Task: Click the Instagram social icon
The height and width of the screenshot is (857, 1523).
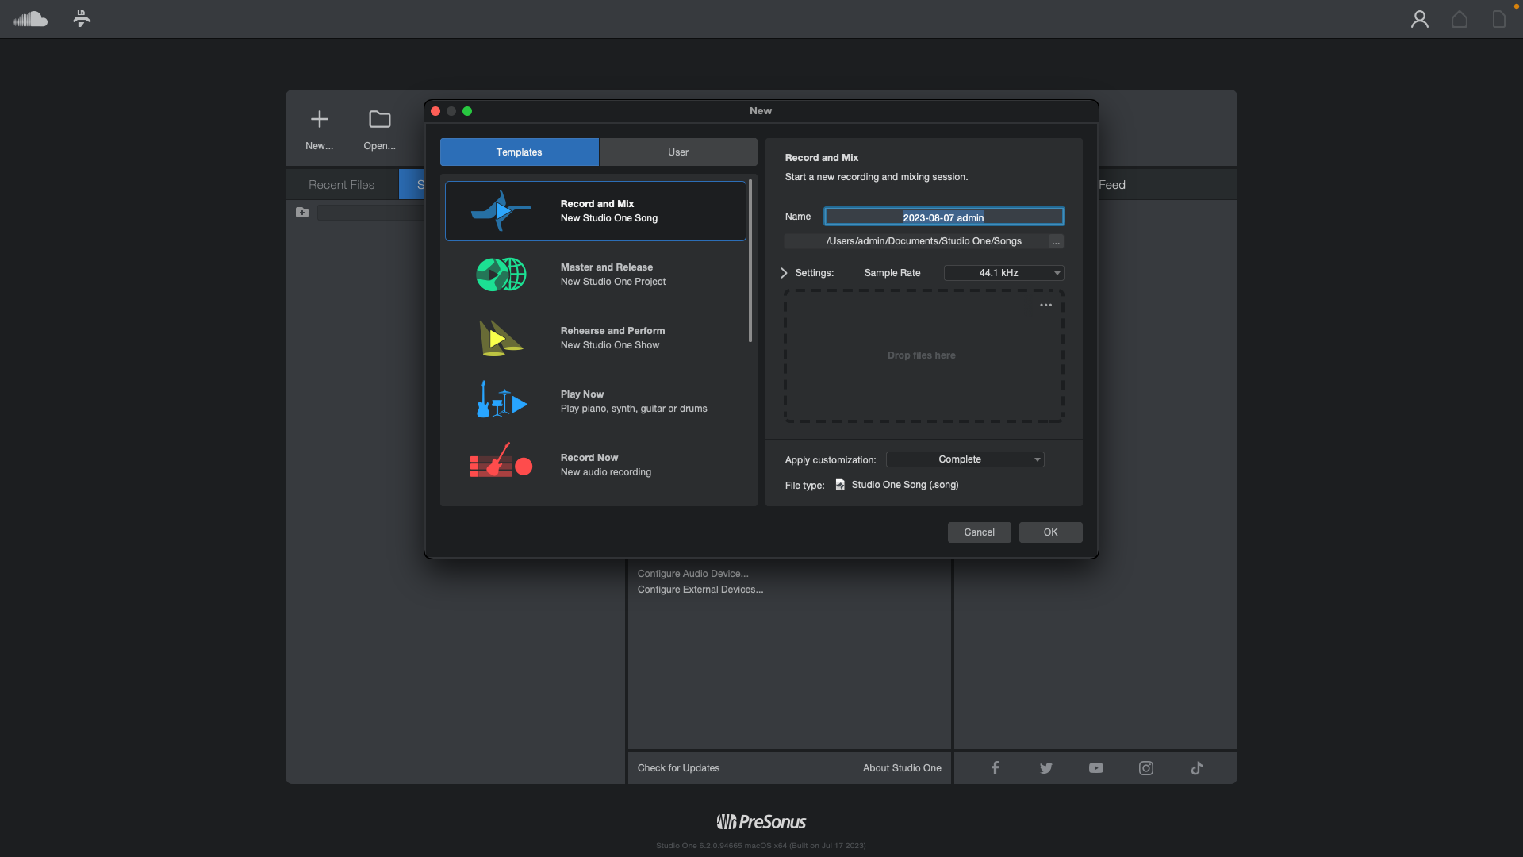Action: tap(1145, 768)
